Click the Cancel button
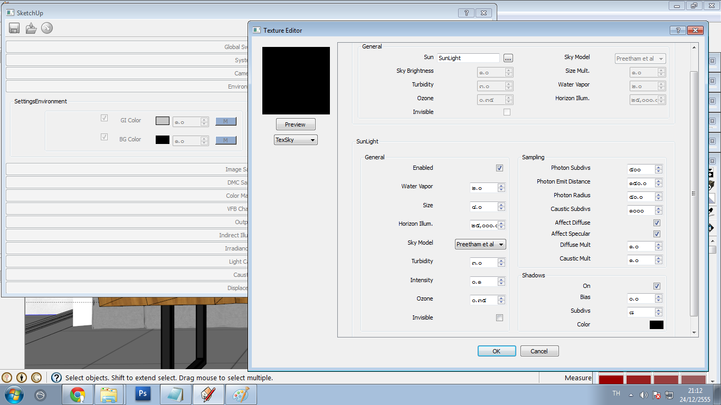Screen dimensions: 721x405 pos(539,351)
